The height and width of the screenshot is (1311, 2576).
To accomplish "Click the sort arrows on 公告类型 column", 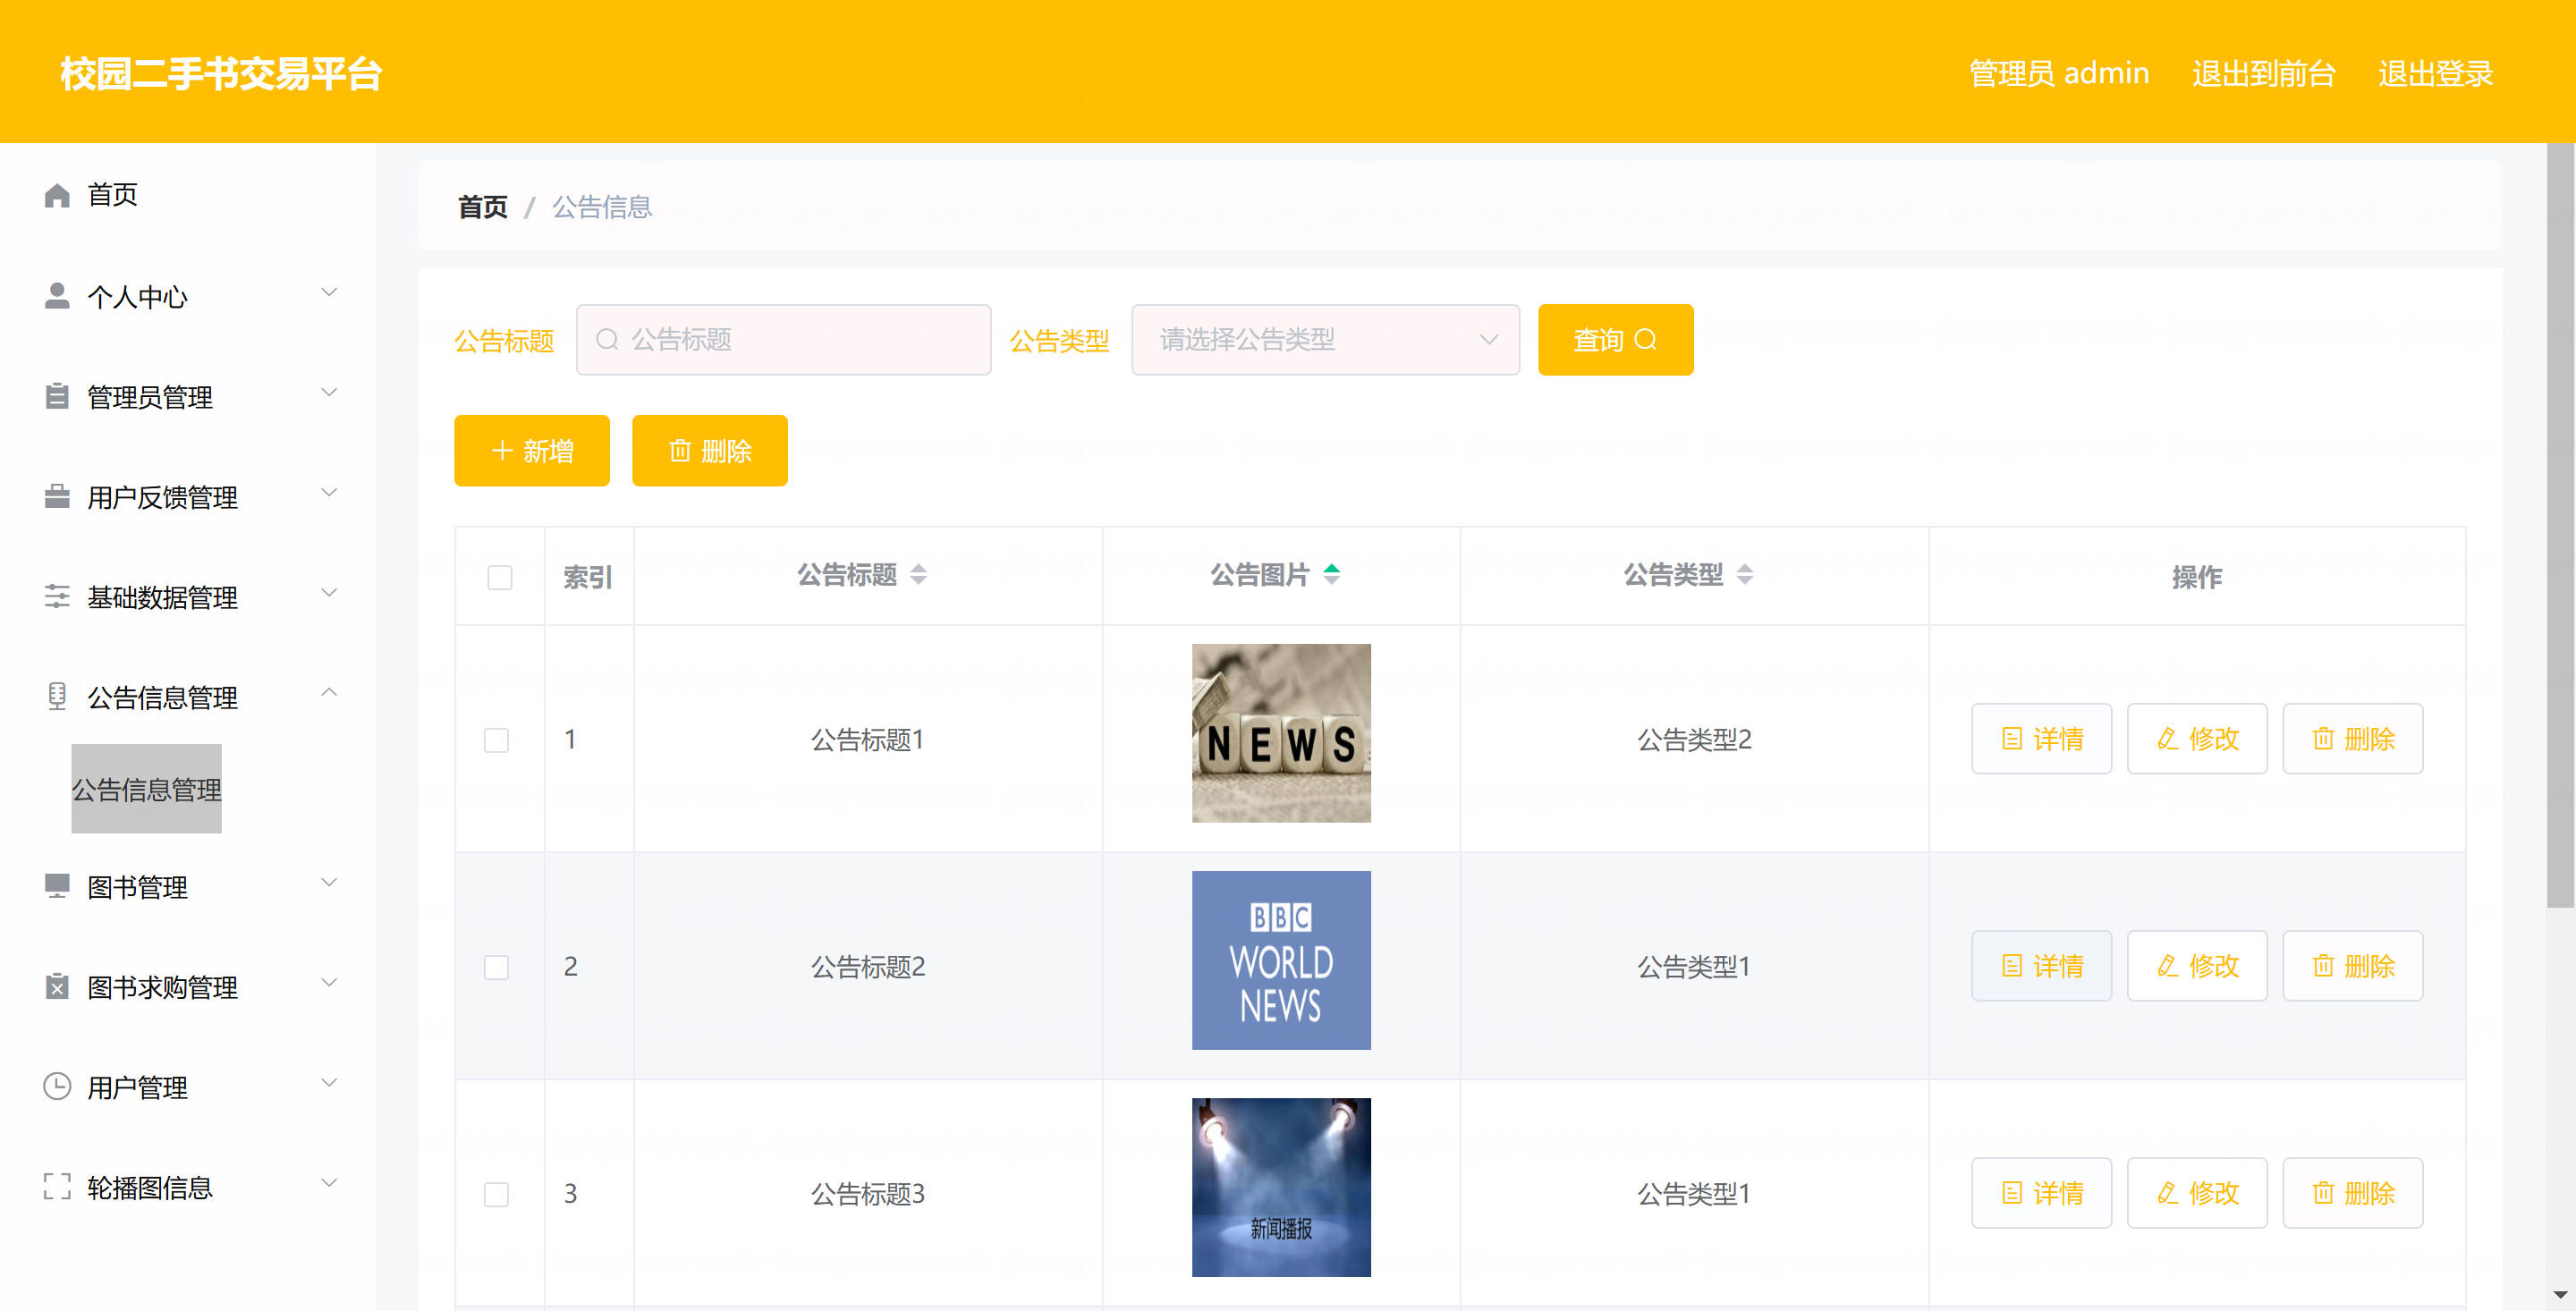I will pos(1744,575).
